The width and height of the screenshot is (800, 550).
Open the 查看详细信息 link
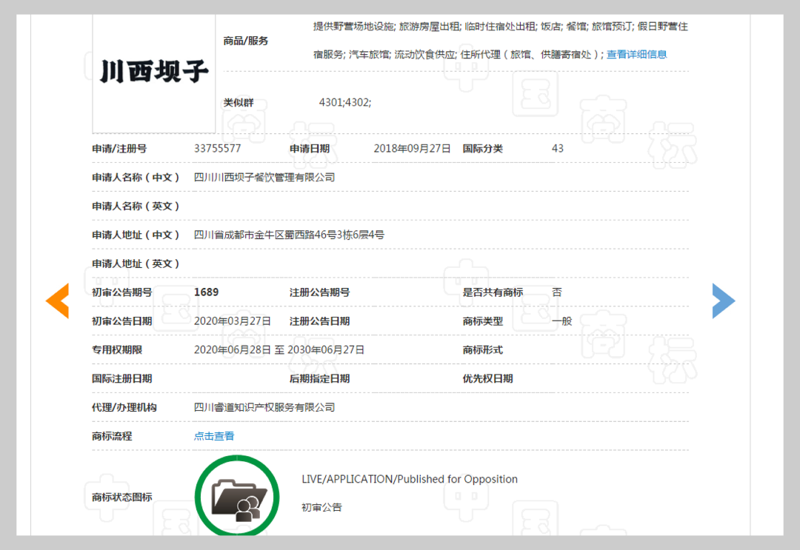point(636,55)
